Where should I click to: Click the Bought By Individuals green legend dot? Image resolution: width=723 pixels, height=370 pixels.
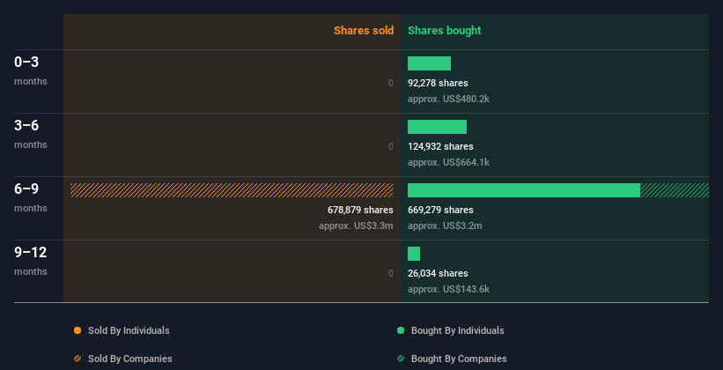(x=401, y=330)
